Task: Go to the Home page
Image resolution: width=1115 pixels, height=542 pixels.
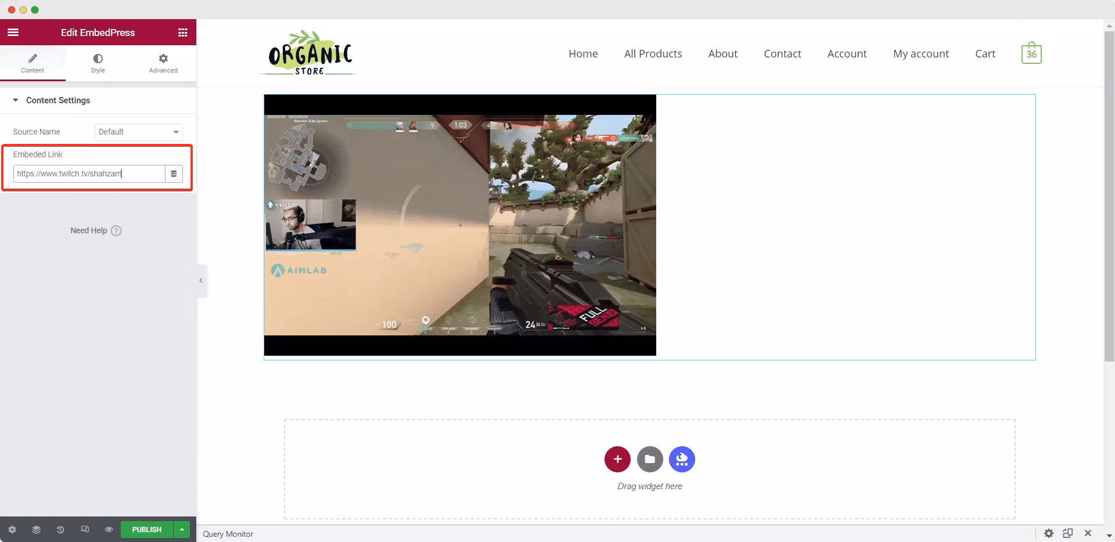Action: 583,53
